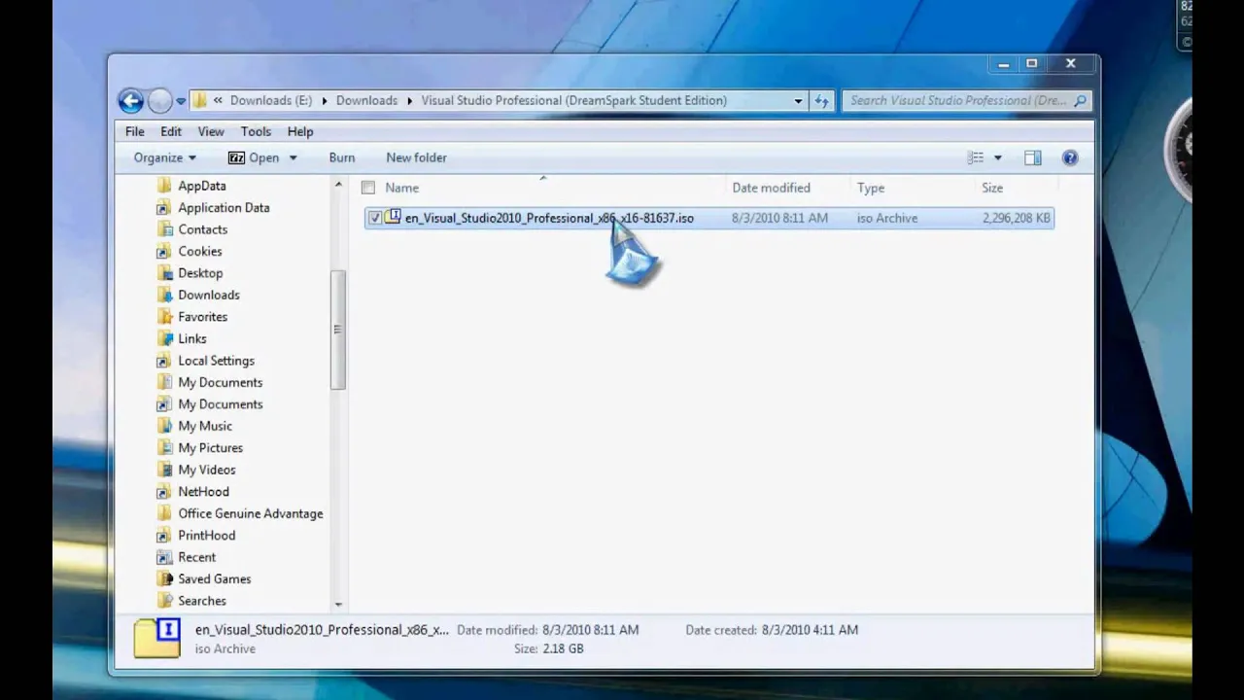
Task: Create a New folder
Action: [x=416, y=157]
